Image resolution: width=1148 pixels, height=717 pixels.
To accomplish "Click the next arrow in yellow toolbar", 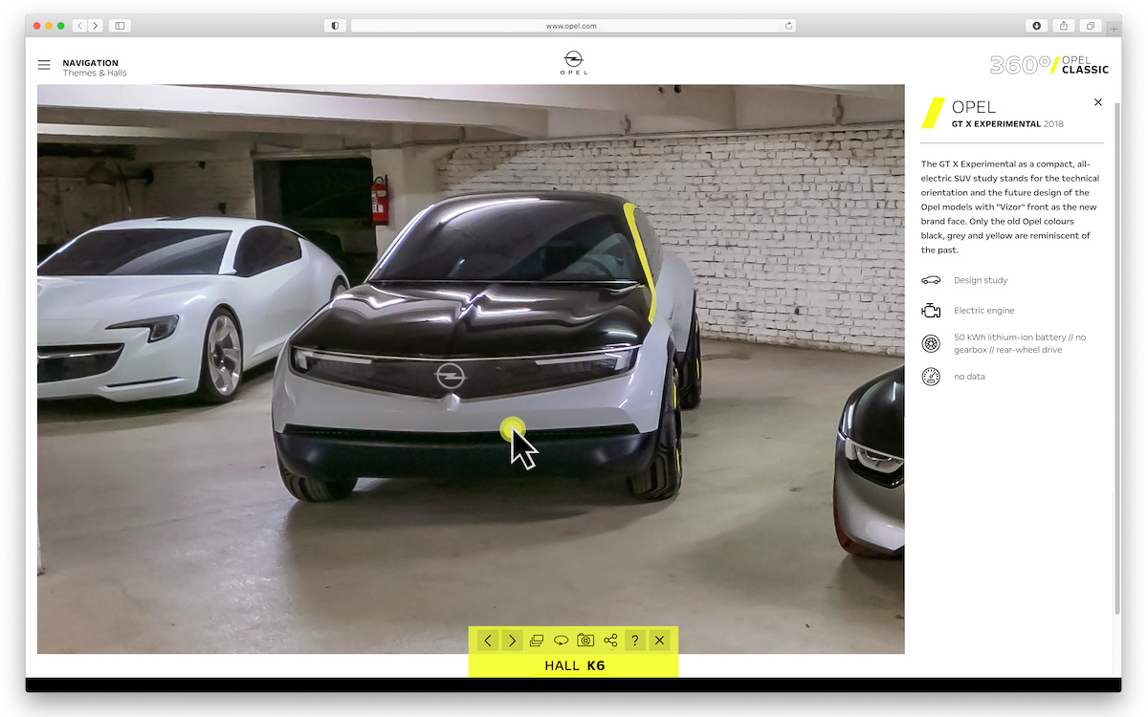I will (x=513, y=641).
